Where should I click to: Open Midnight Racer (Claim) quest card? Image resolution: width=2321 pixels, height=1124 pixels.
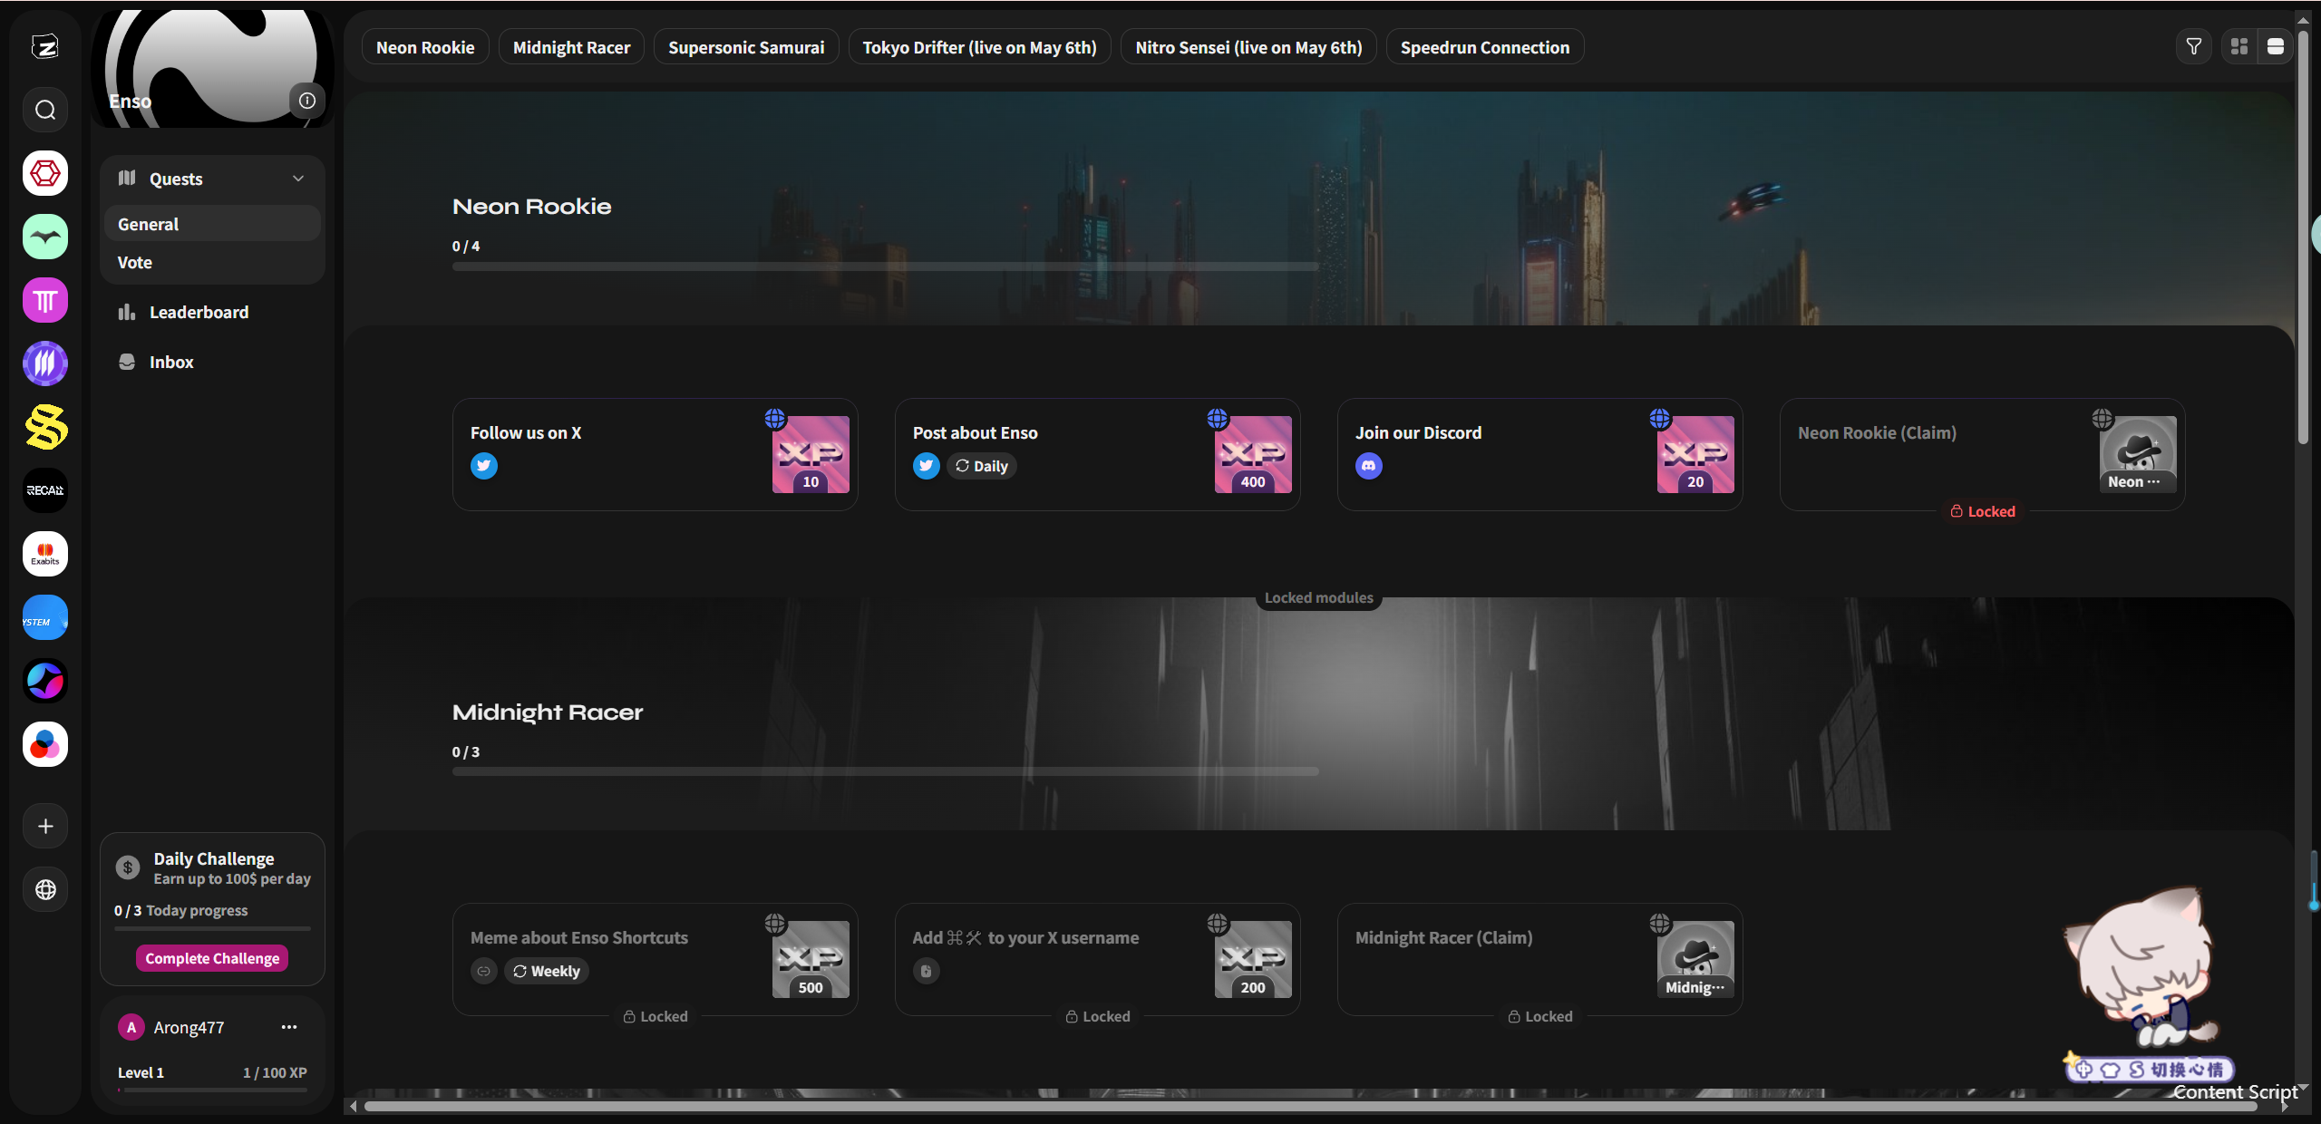[1539, 959]
